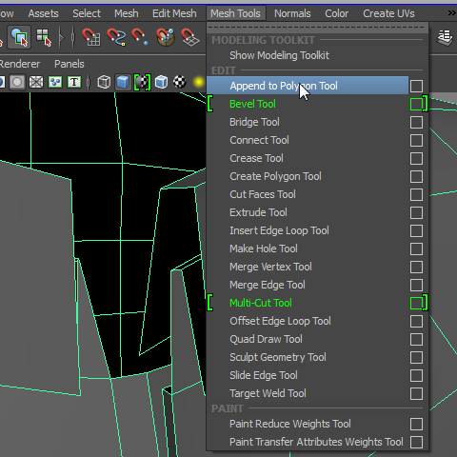Open Bevel Tool option box
Screen dimensions: 457x457
click(x=416, y=104)
